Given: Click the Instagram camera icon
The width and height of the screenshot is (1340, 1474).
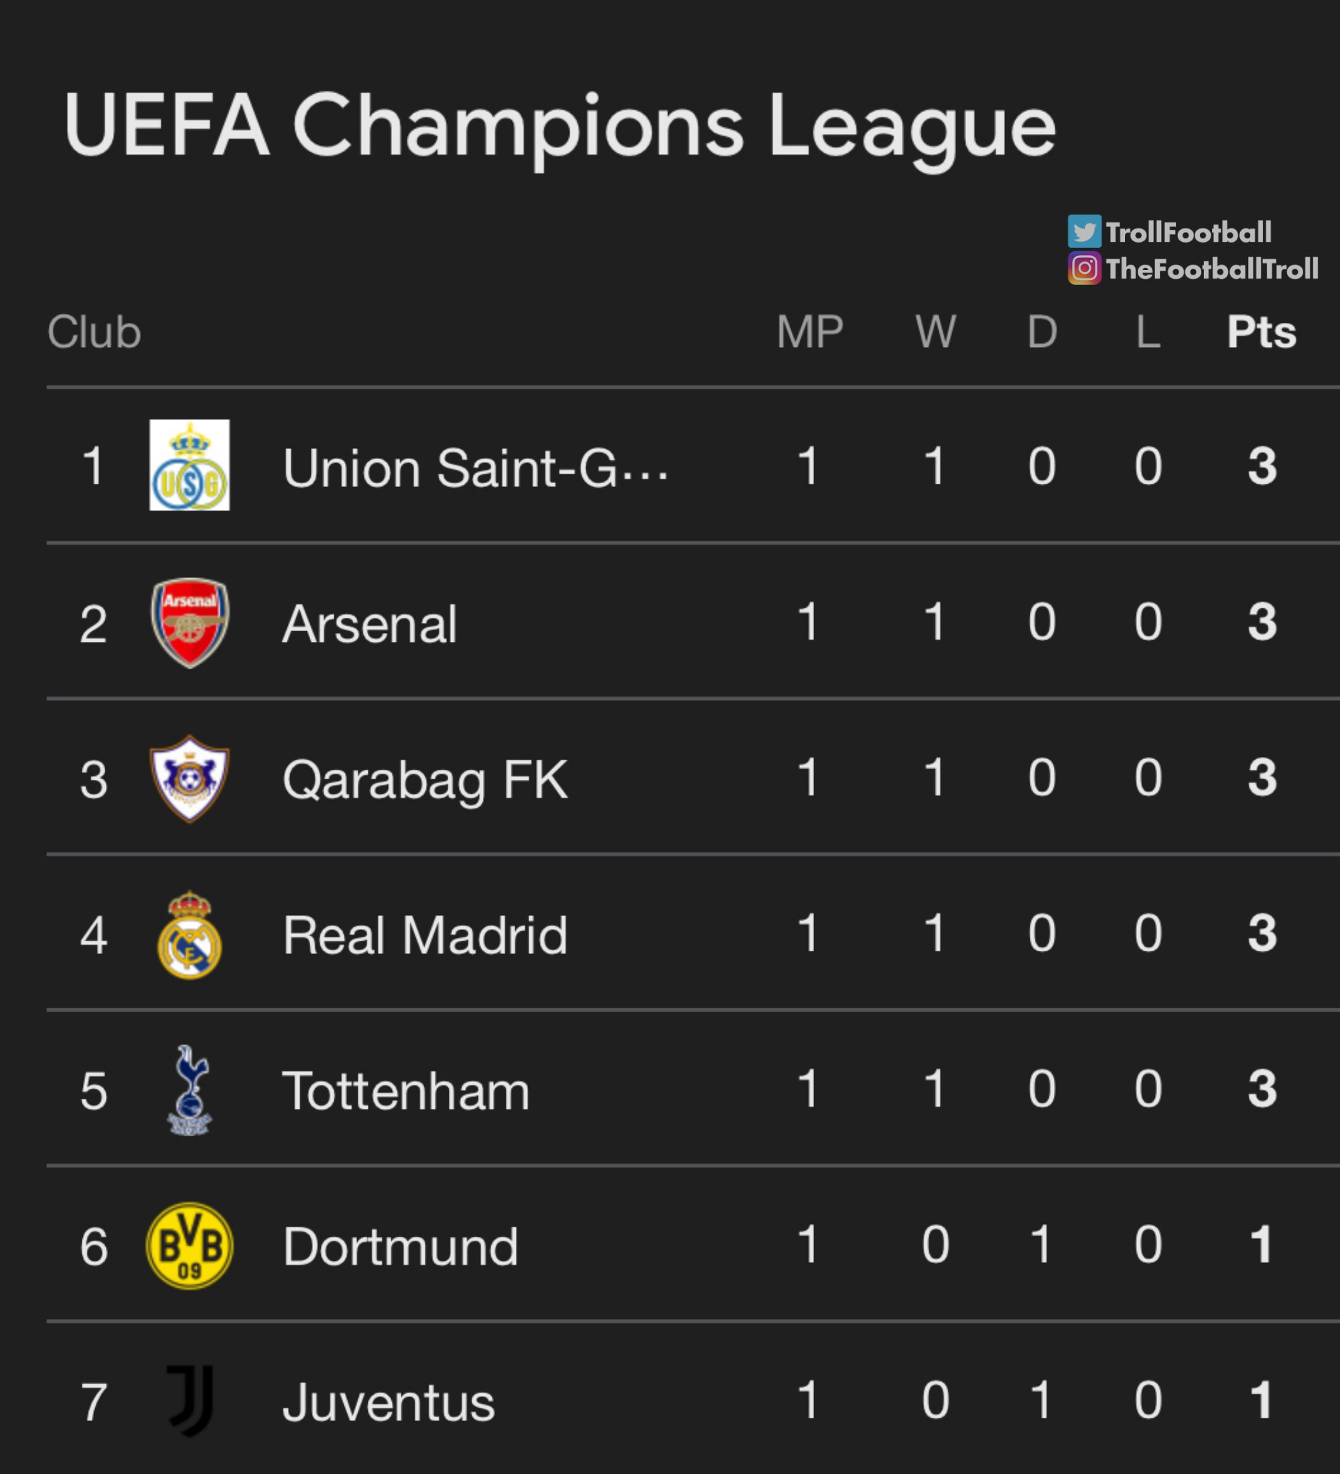Looking at the screenshot, I should [x=1084, y=268].
